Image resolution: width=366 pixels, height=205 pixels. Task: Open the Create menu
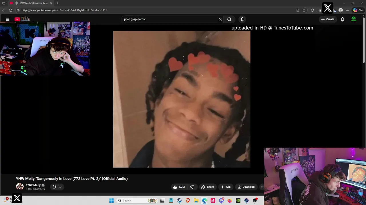pyautogui.click(x=327, y=19)
